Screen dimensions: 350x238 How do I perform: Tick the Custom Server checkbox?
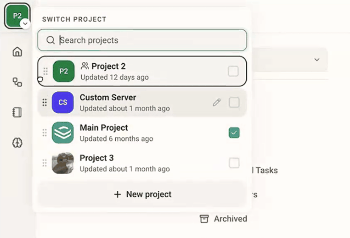[234, 103]
